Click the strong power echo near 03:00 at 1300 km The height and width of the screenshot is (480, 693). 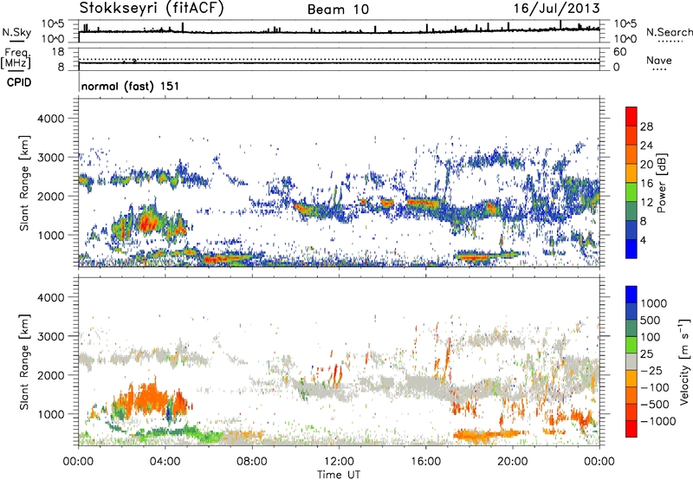tap(148, 221)
